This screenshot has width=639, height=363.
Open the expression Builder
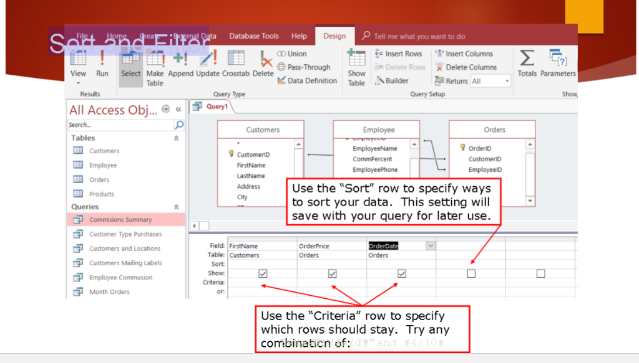391,80
